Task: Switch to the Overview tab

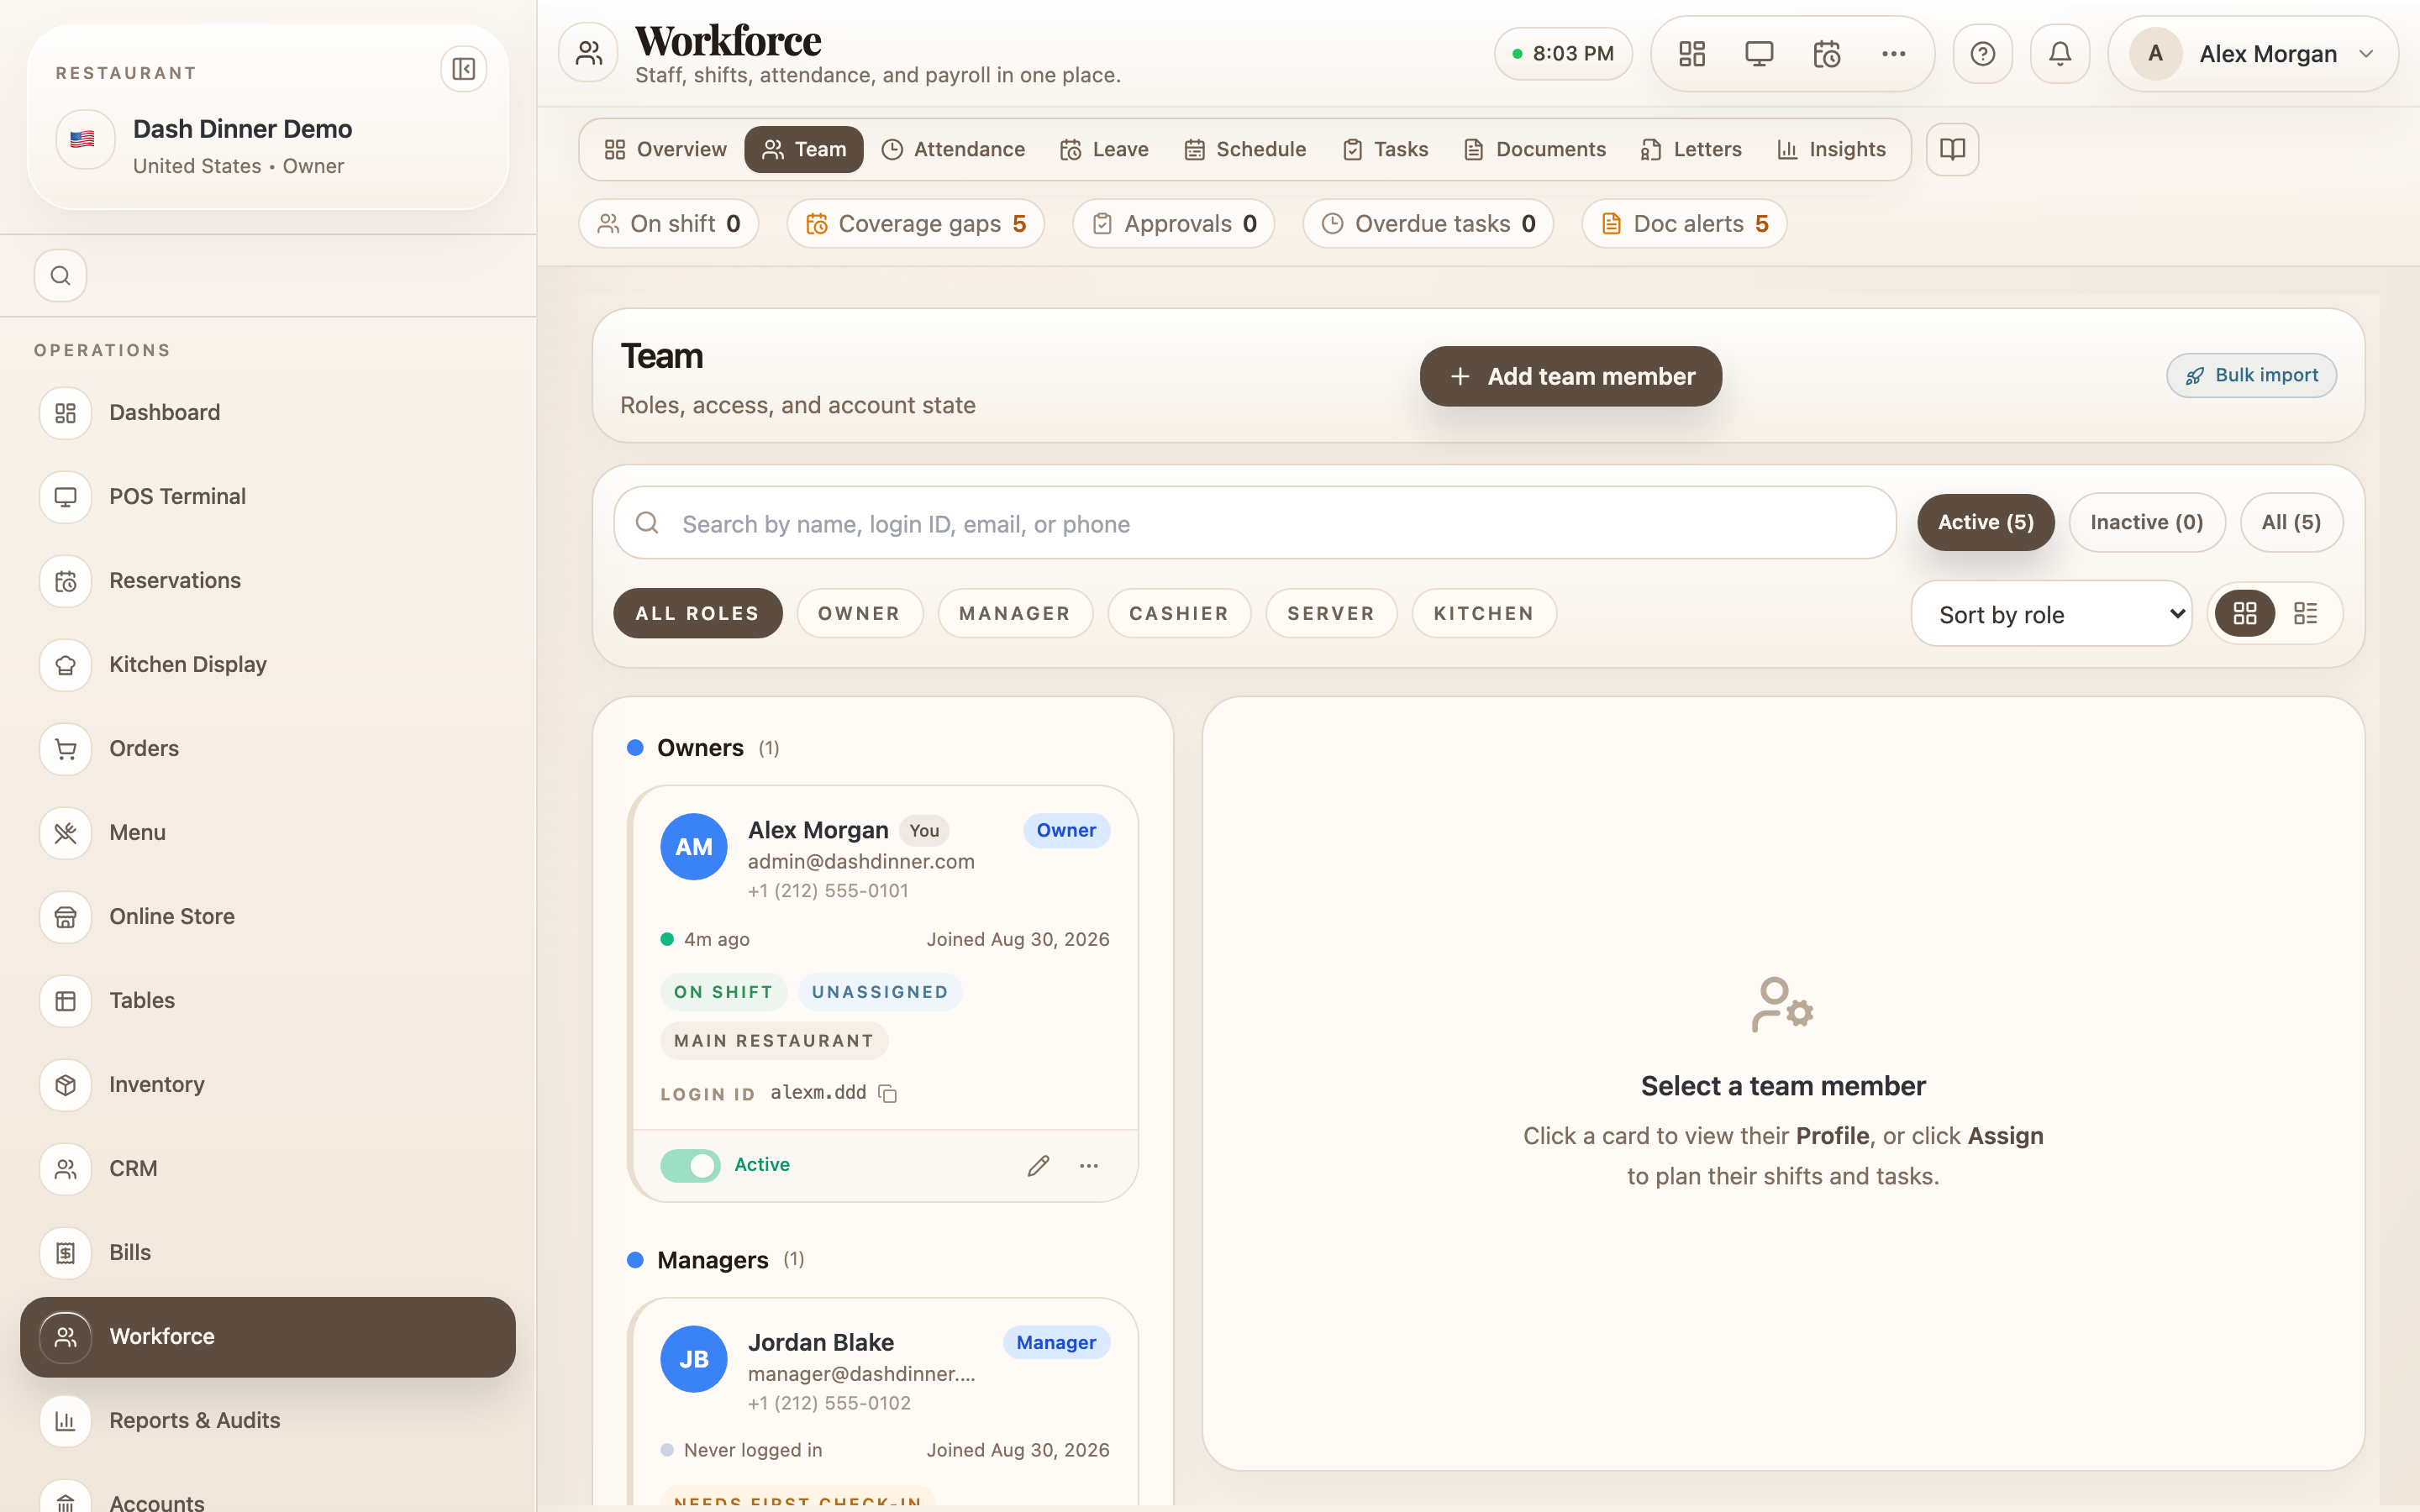Action: pos(665,149)
